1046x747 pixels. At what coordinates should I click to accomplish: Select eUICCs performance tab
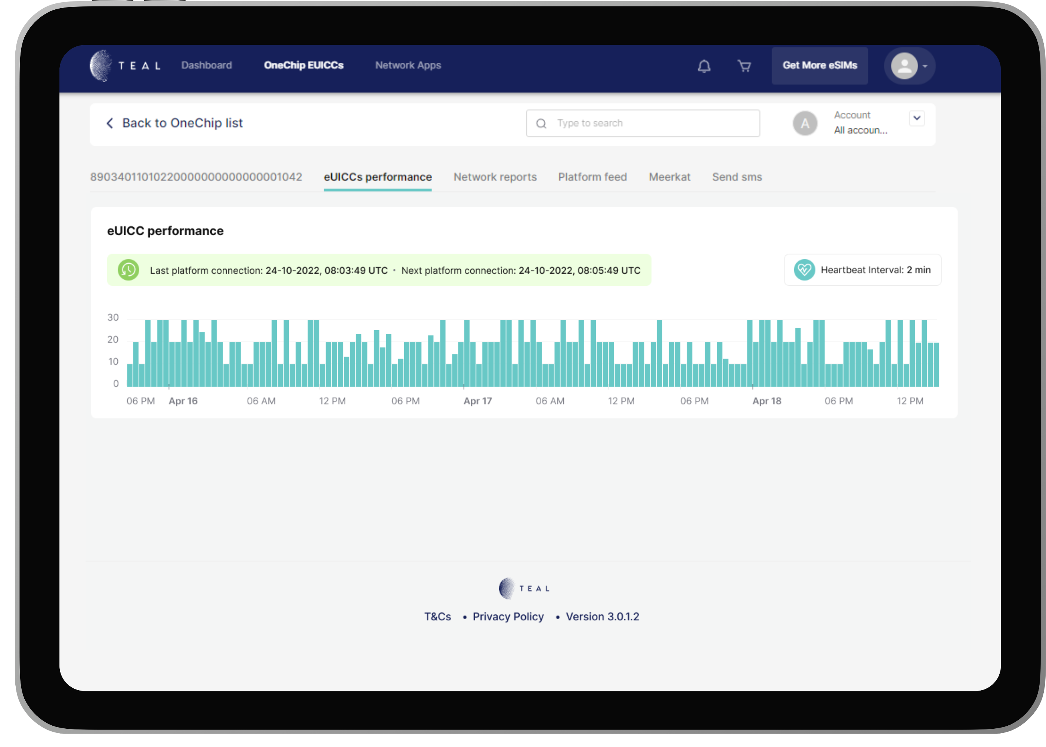[x=378, y=177]
